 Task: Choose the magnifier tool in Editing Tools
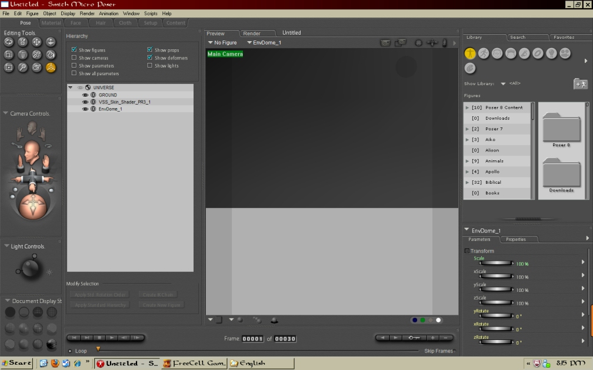pos(22,68)
